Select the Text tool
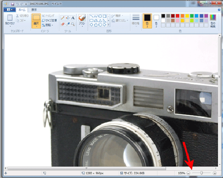The image size is (223, 178). [73, 18]
